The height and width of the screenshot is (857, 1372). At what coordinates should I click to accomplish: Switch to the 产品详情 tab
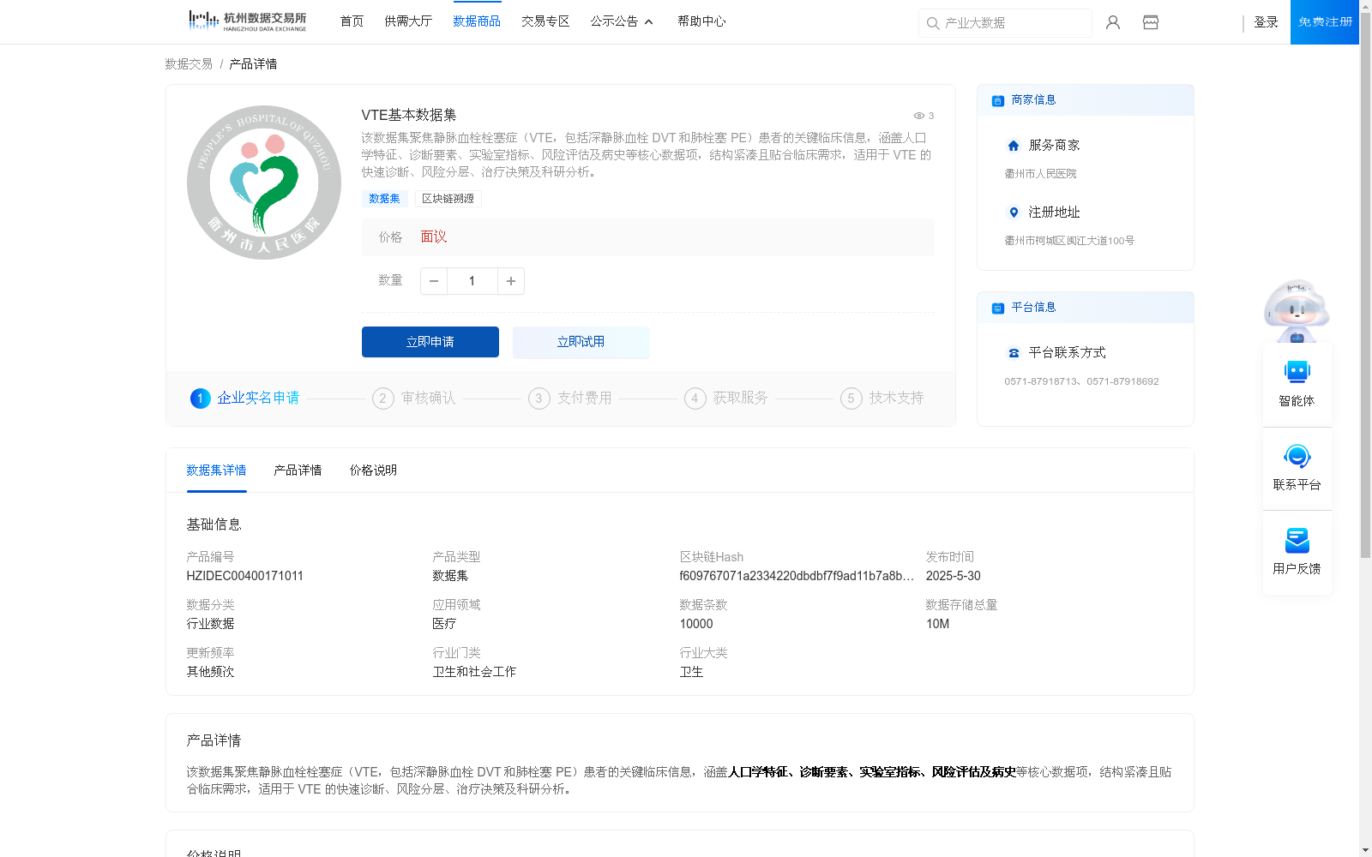298,470
